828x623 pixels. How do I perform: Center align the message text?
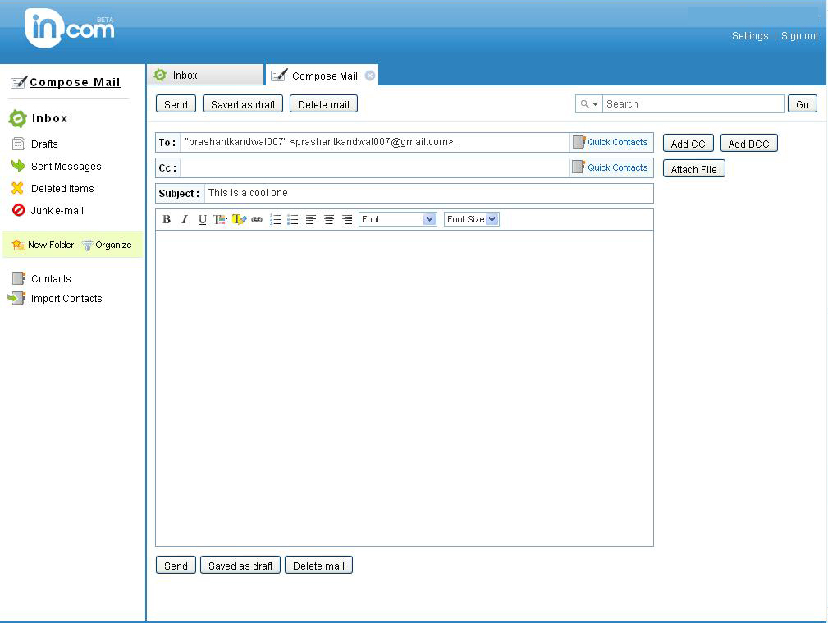pos(329,220)
